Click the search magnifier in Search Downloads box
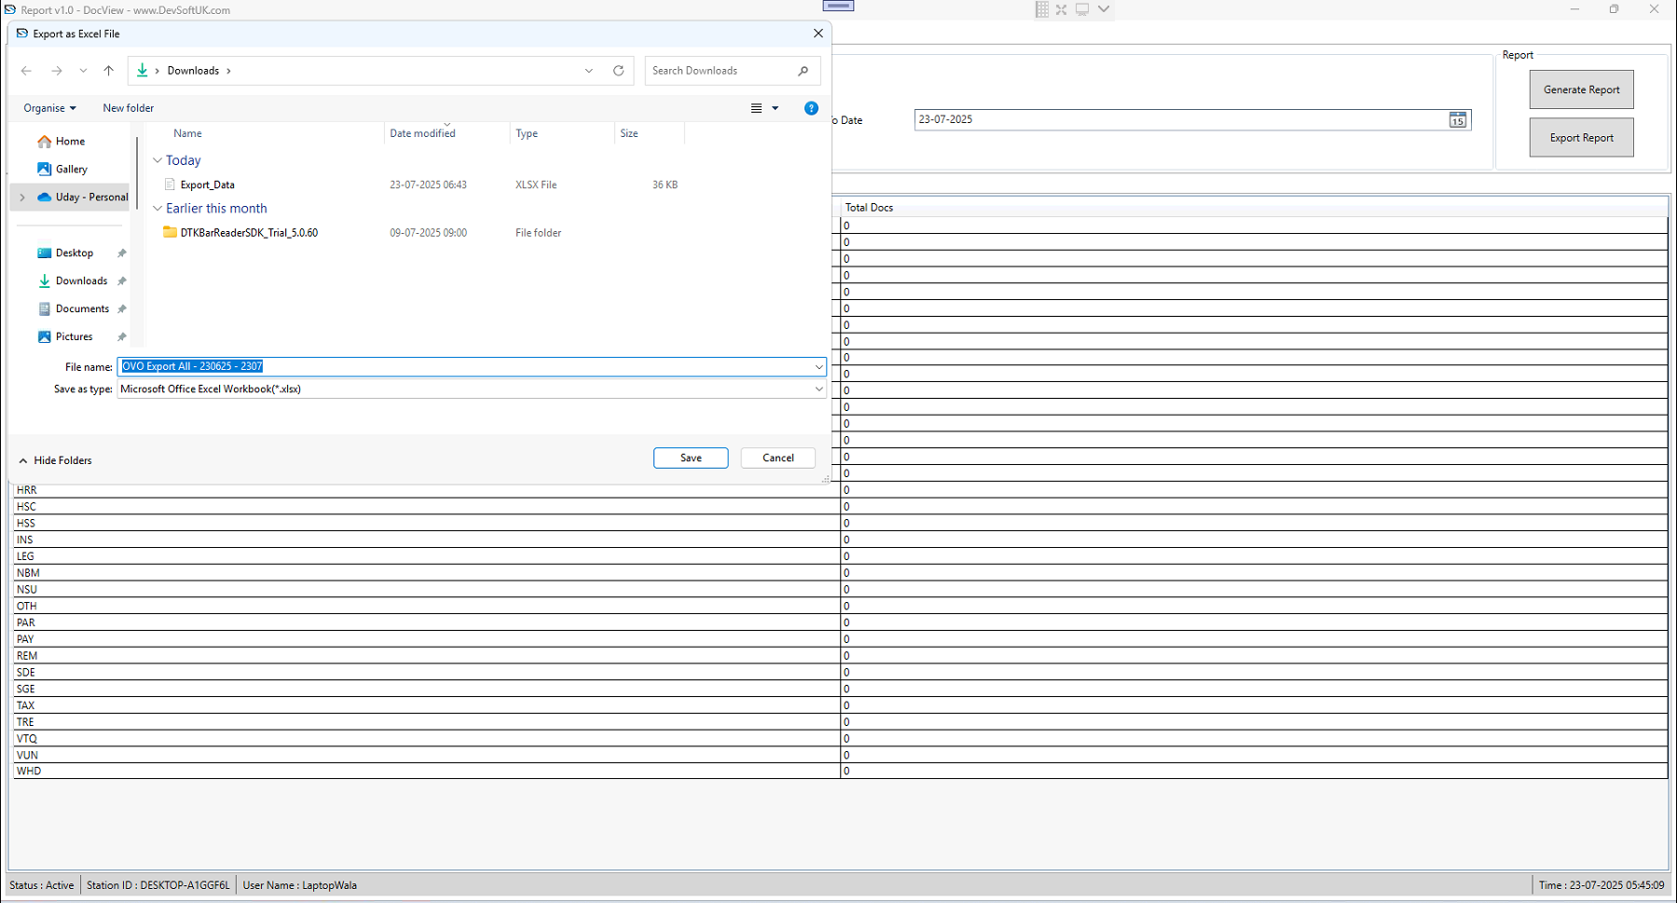 803,70
